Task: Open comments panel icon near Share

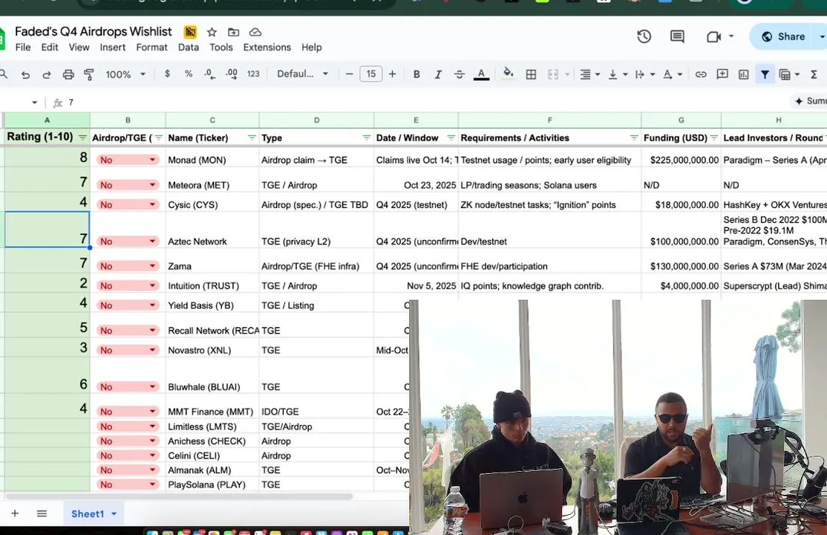Action: (677, 36)
